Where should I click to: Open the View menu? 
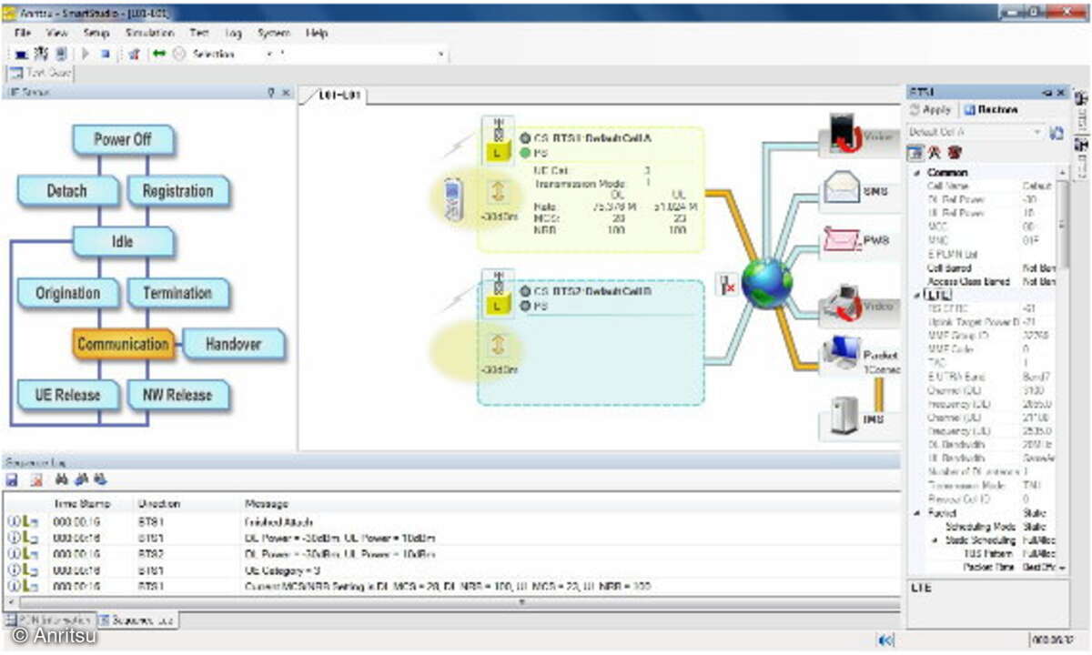[x=56, y=33]
